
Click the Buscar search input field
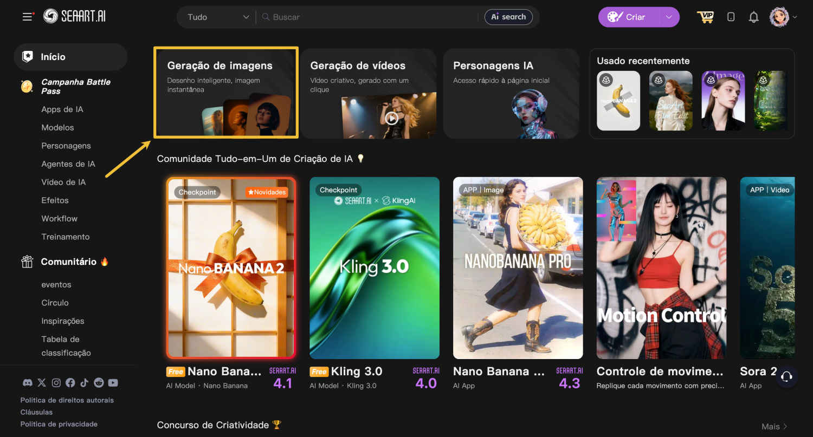coord(369,17)
